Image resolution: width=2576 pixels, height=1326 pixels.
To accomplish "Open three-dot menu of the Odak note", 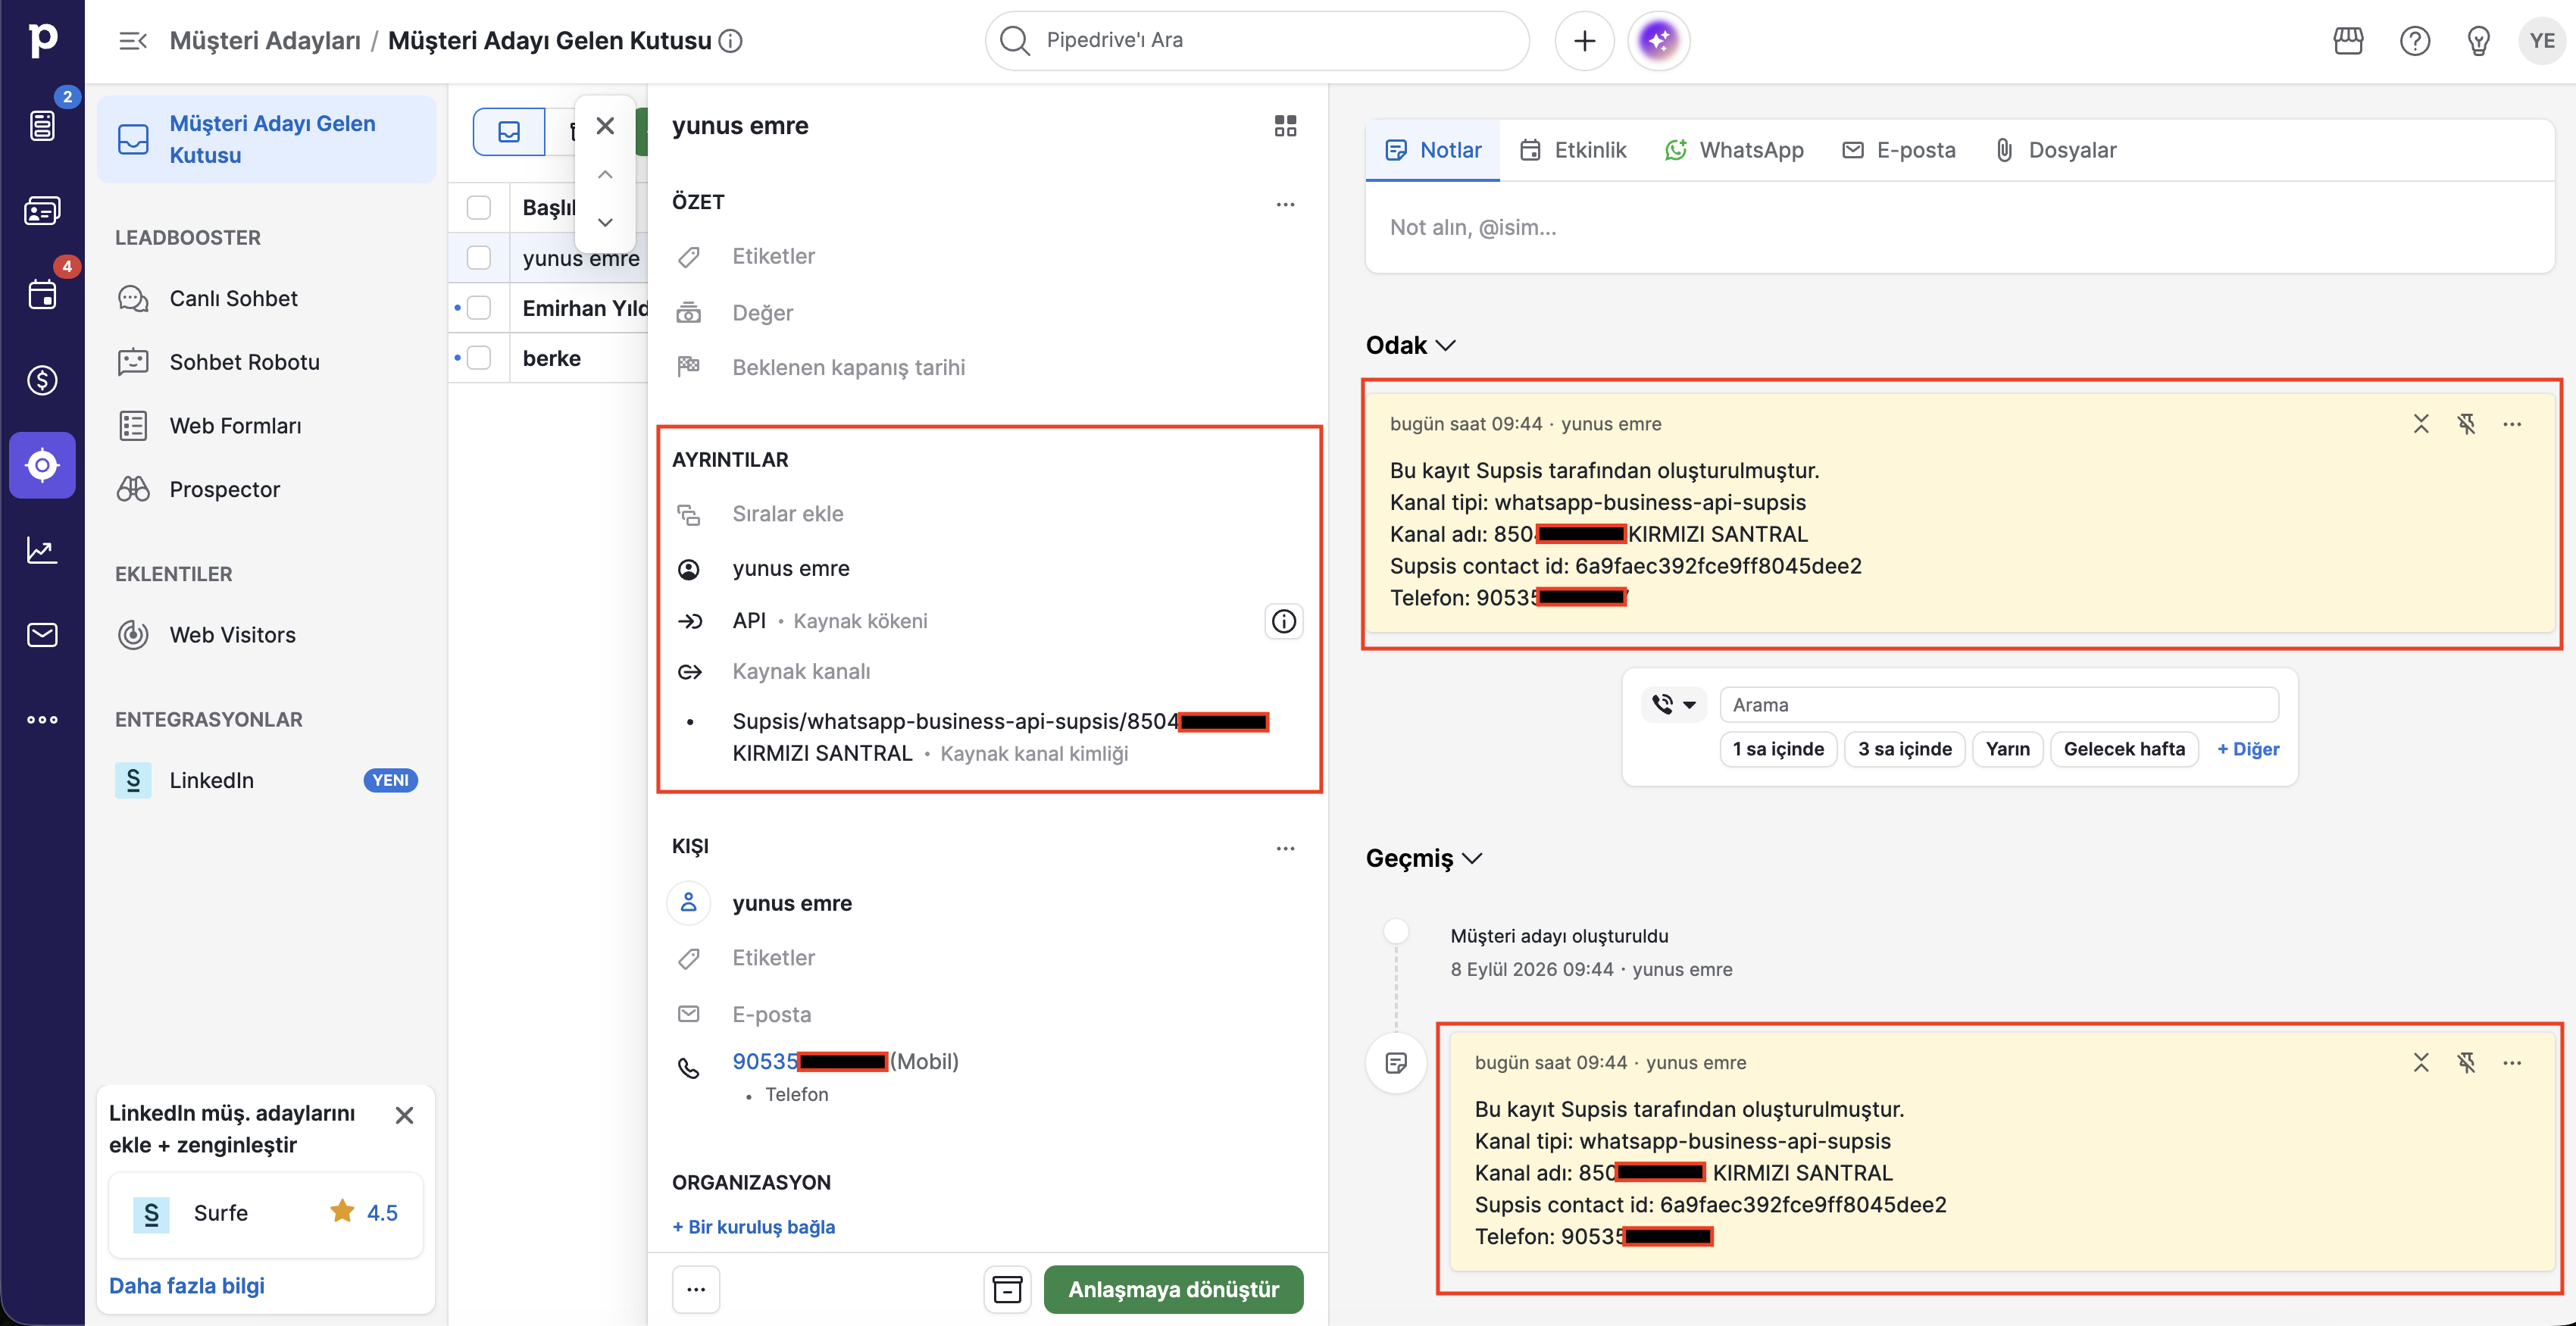I will 2512,424.
